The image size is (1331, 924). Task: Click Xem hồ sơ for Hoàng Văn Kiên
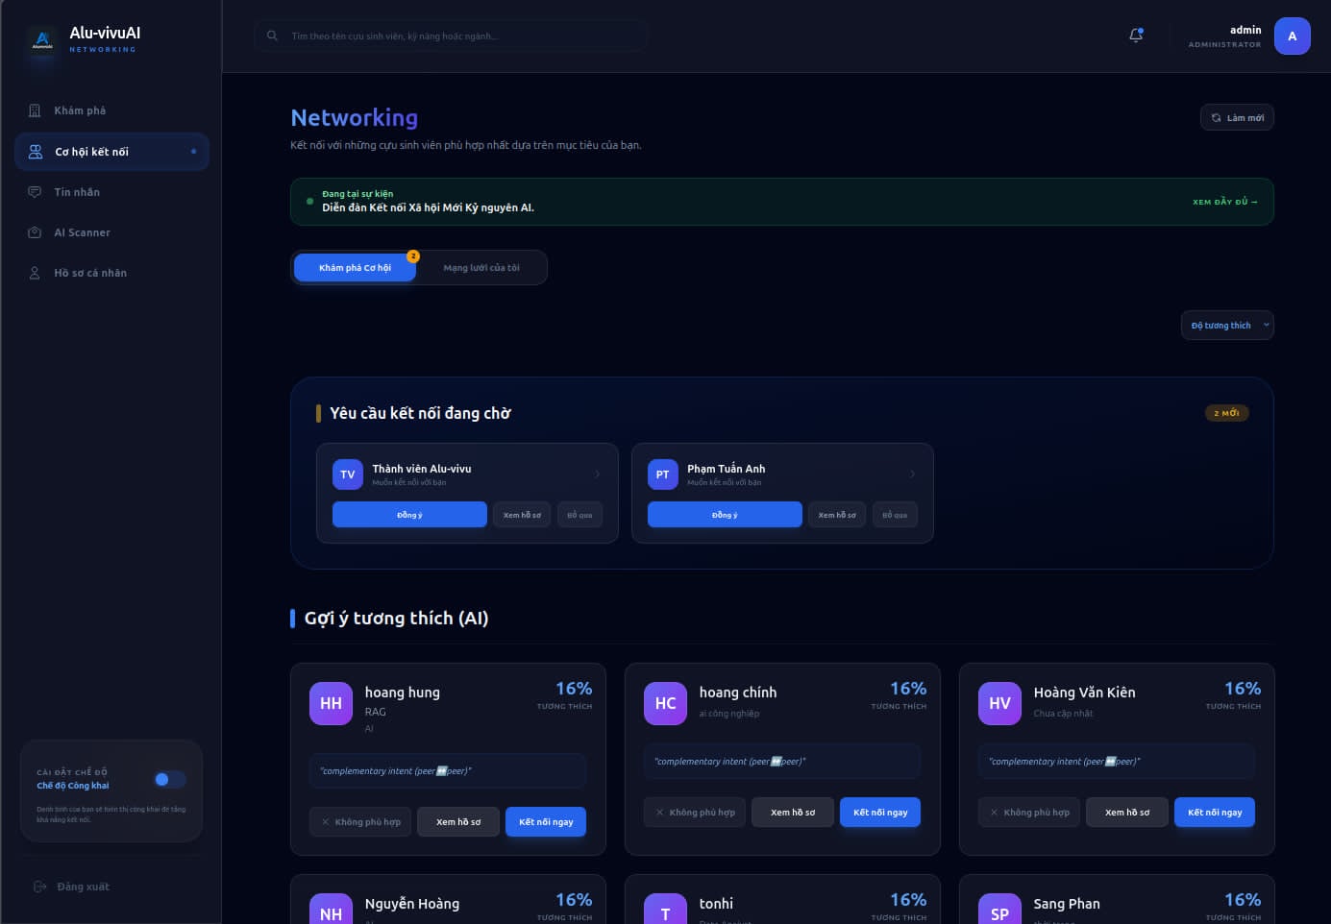pos(1127,813)
